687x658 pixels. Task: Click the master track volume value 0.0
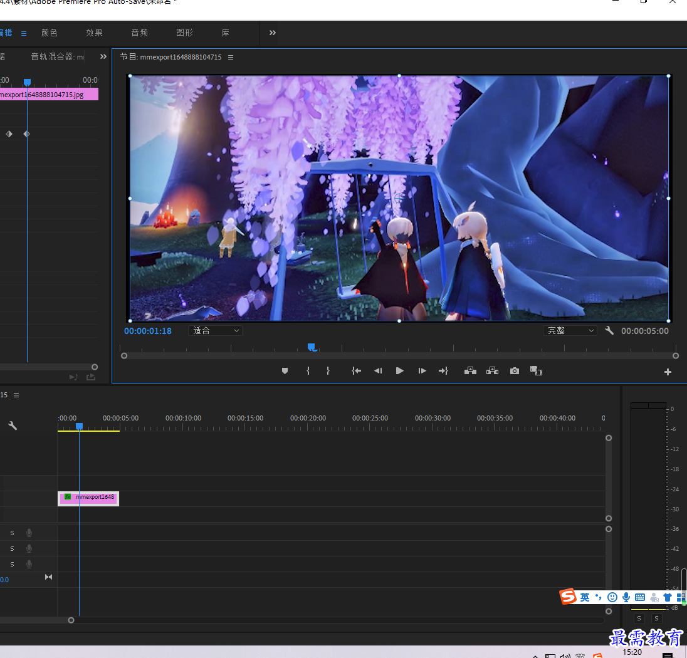coord(4,580)
